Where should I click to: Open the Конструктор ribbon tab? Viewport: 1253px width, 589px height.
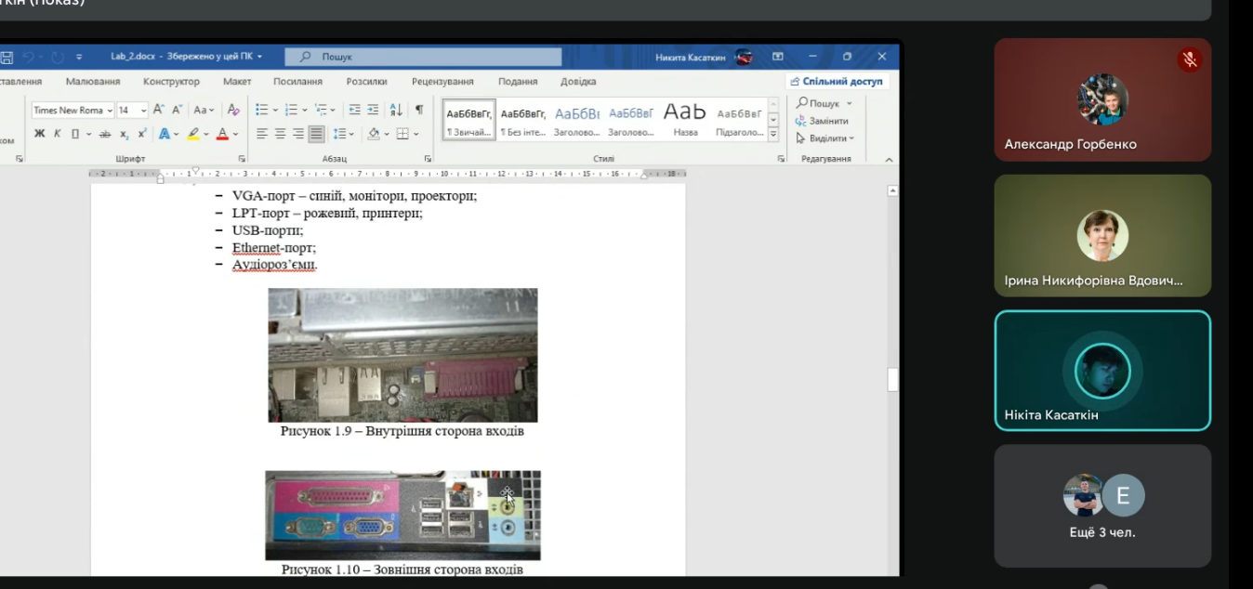point(171,82)
